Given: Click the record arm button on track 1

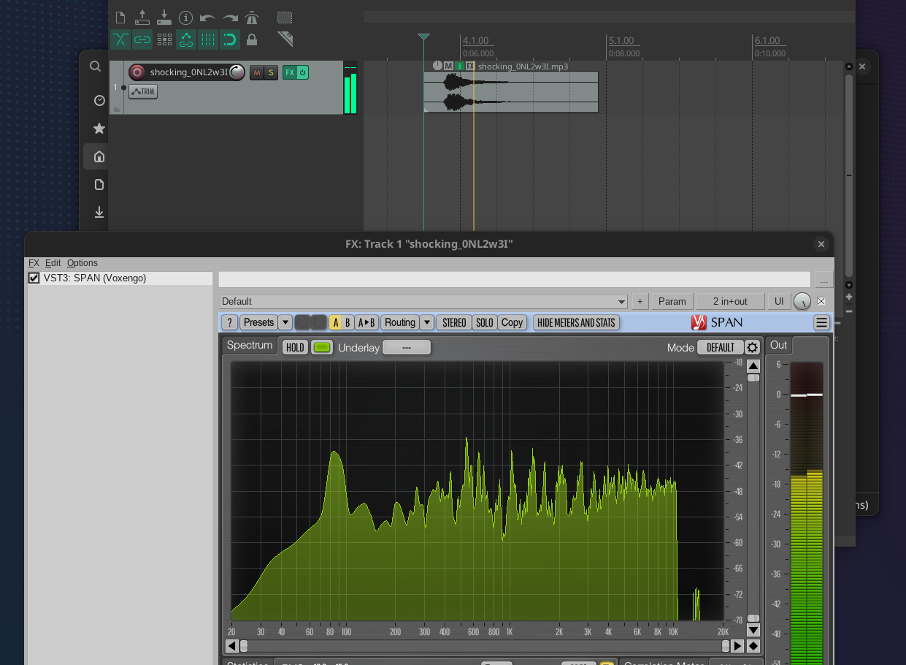Looking at the screenshot, I should pyautogui.click(x=137, y=72).
